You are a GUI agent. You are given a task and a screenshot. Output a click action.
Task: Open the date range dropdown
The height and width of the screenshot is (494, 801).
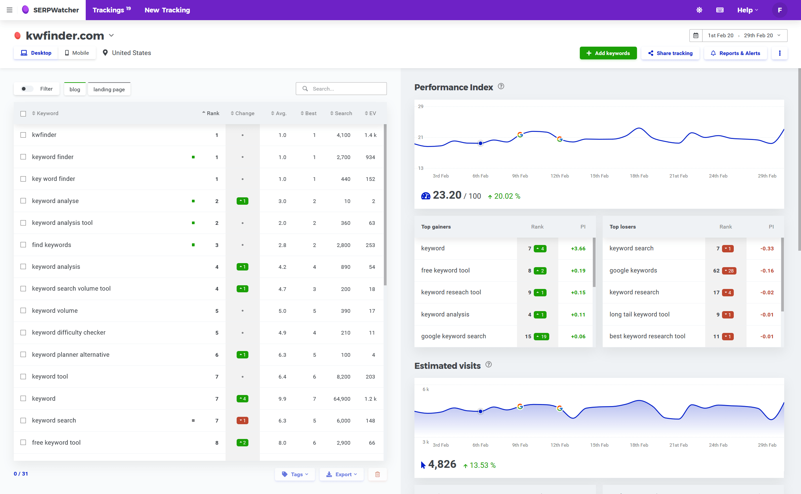coord(778,35)
